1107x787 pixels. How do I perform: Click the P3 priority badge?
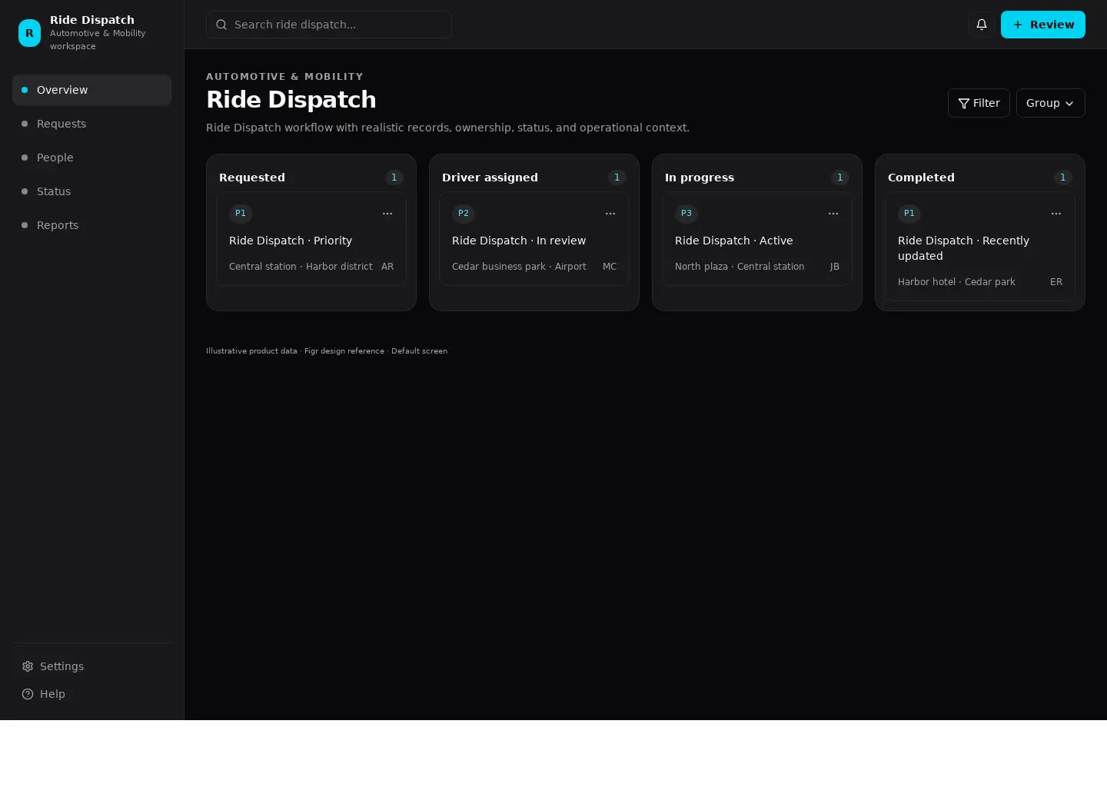(x=686, y=214)
